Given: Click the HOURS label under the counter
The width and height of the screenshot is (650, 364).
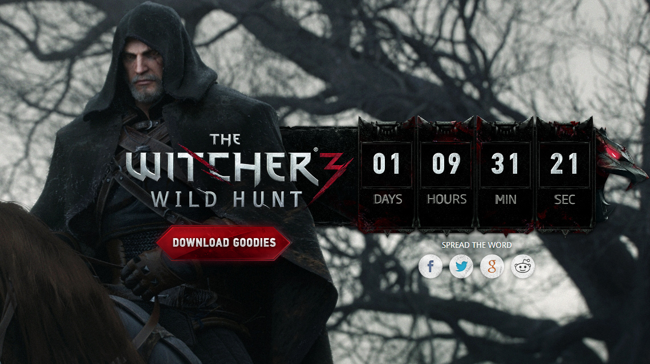Looking at the screenshot, I should click(x=447, y=199).
